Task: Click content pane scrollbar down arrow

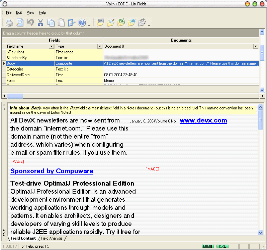Action: pos(261,233)
